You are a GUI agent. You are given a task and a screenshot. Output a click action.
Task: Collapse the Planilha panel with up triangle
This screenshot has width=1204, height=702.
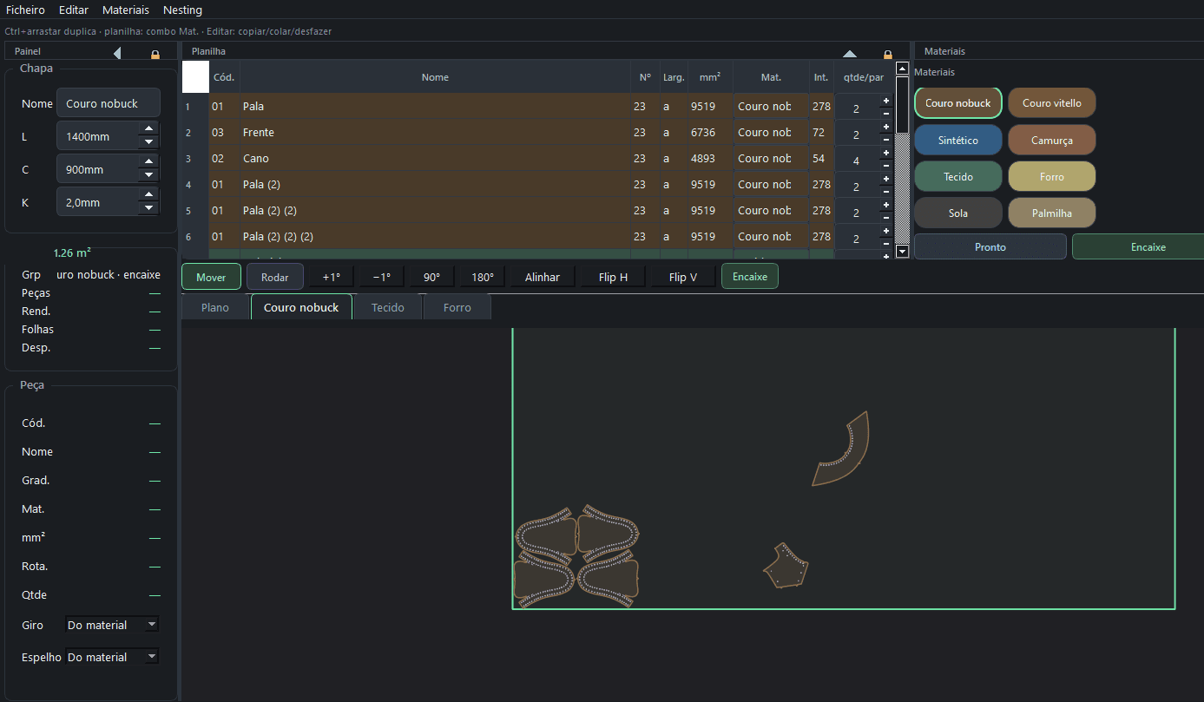pos(850,54)
